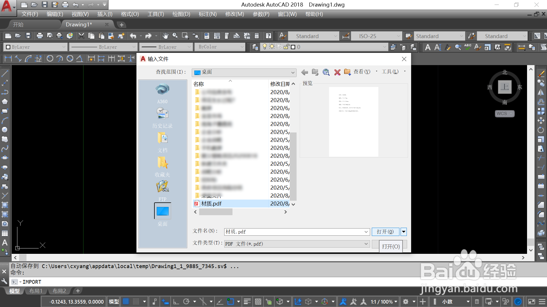Open the 文件(F) menu
This screenshot has height=307, width=547.
pos(30,14)
